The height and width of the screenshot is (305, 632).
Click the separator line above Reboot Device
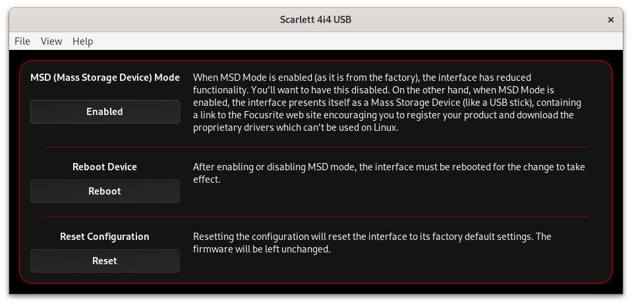coord(316,147)
